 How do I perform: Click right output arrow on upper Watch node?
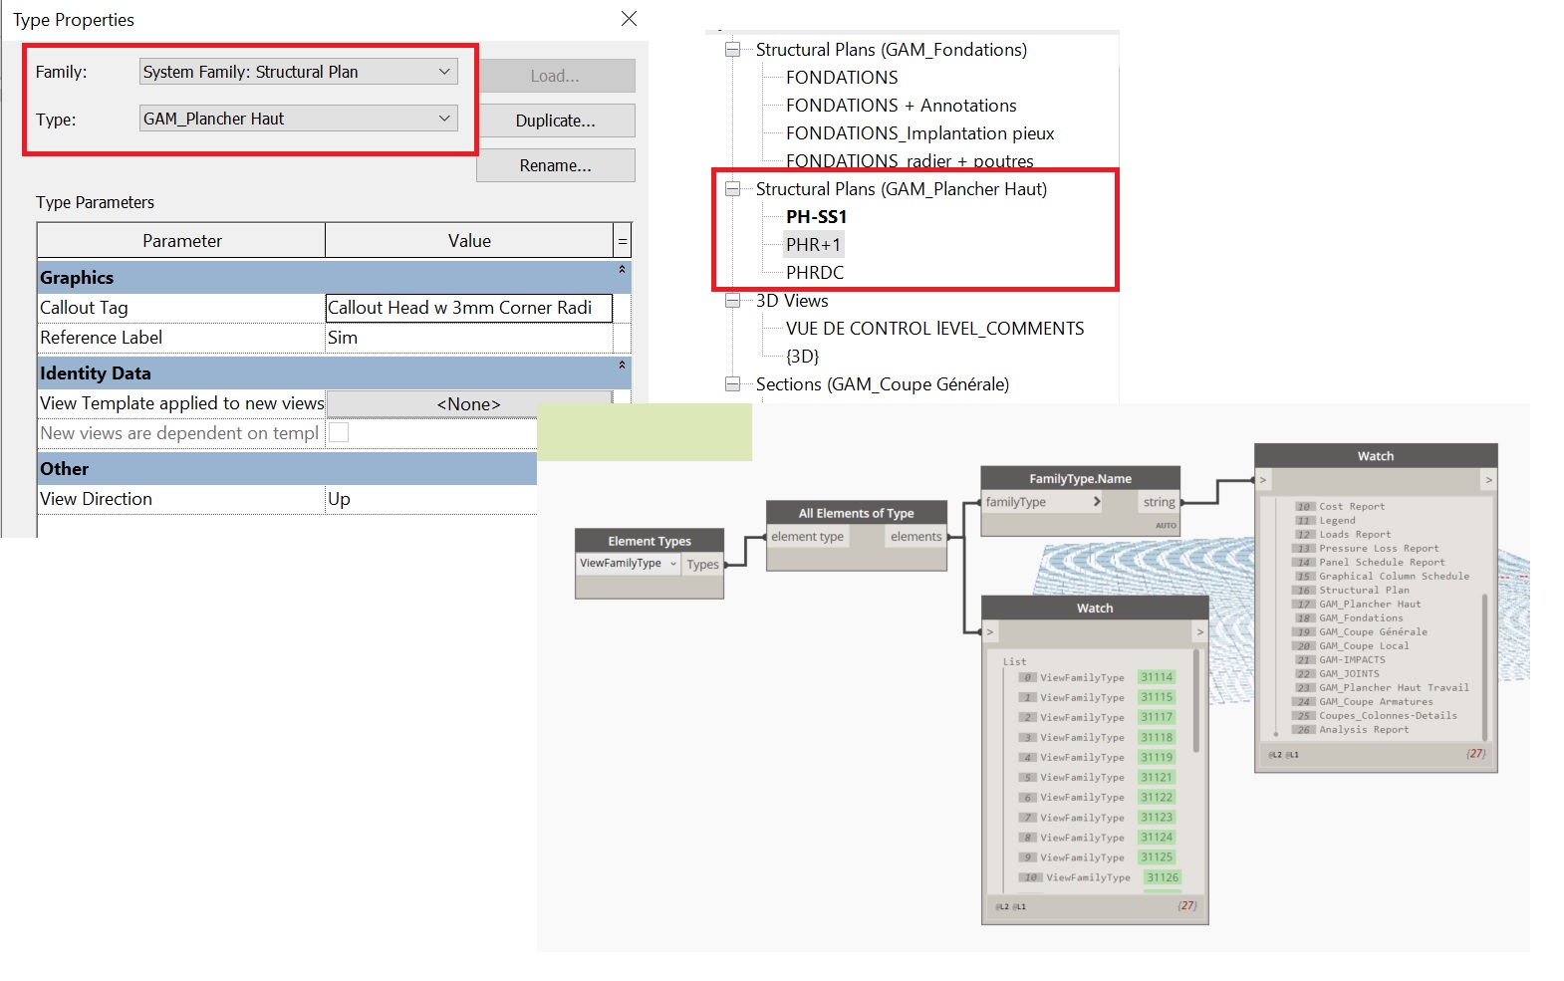pos(1488,480)
